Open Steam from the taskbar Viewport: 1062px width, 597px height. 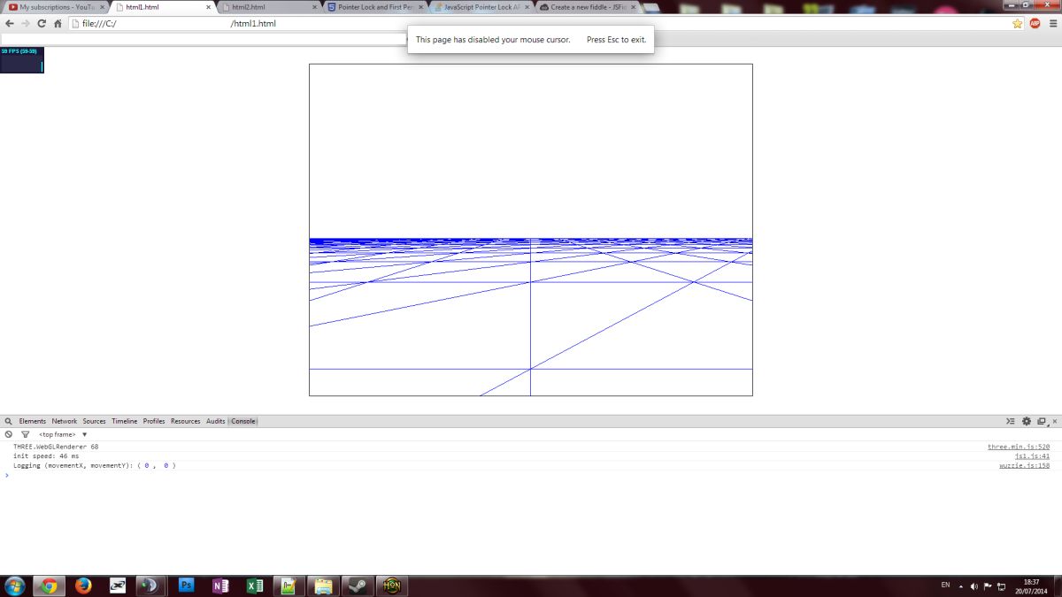coord(358,586)
